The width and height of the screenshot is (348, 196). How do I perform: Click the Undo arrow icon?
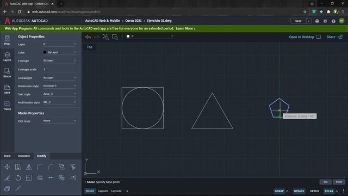pyautogui.click(x=88, y=37)
